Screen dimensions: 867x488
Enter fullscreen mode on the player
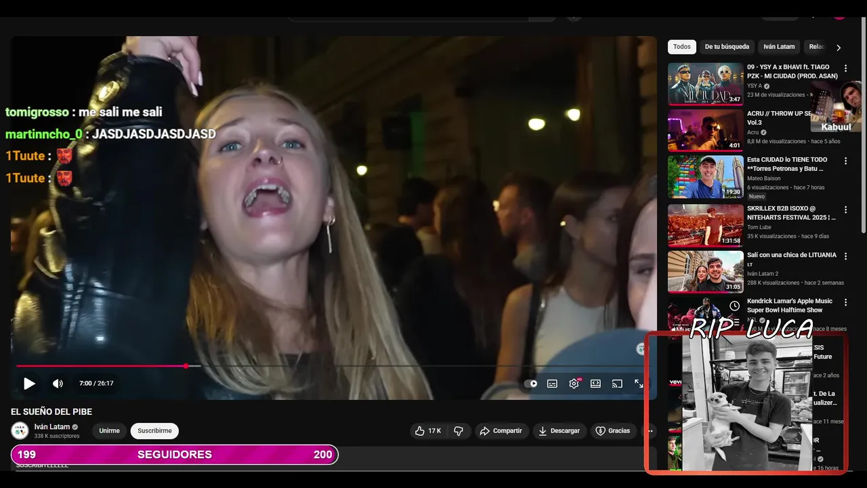[x=639, y=384]
